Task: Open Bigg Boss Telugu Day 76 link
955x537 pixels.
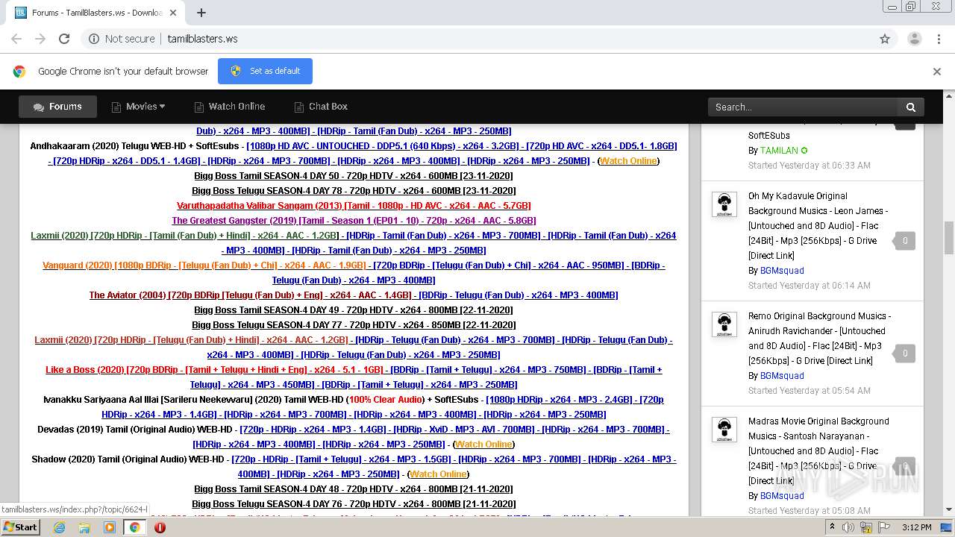Action: [x=354, y=504]
